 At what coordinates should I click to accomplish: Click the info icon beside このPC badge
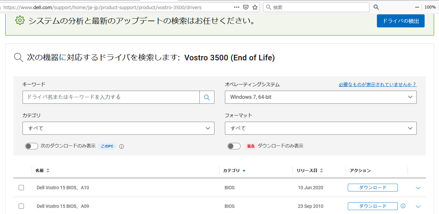point(122,146)
